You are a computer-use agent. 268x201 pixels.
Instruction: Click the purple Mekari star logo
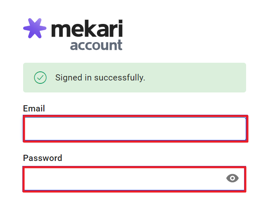coord(35,28)
